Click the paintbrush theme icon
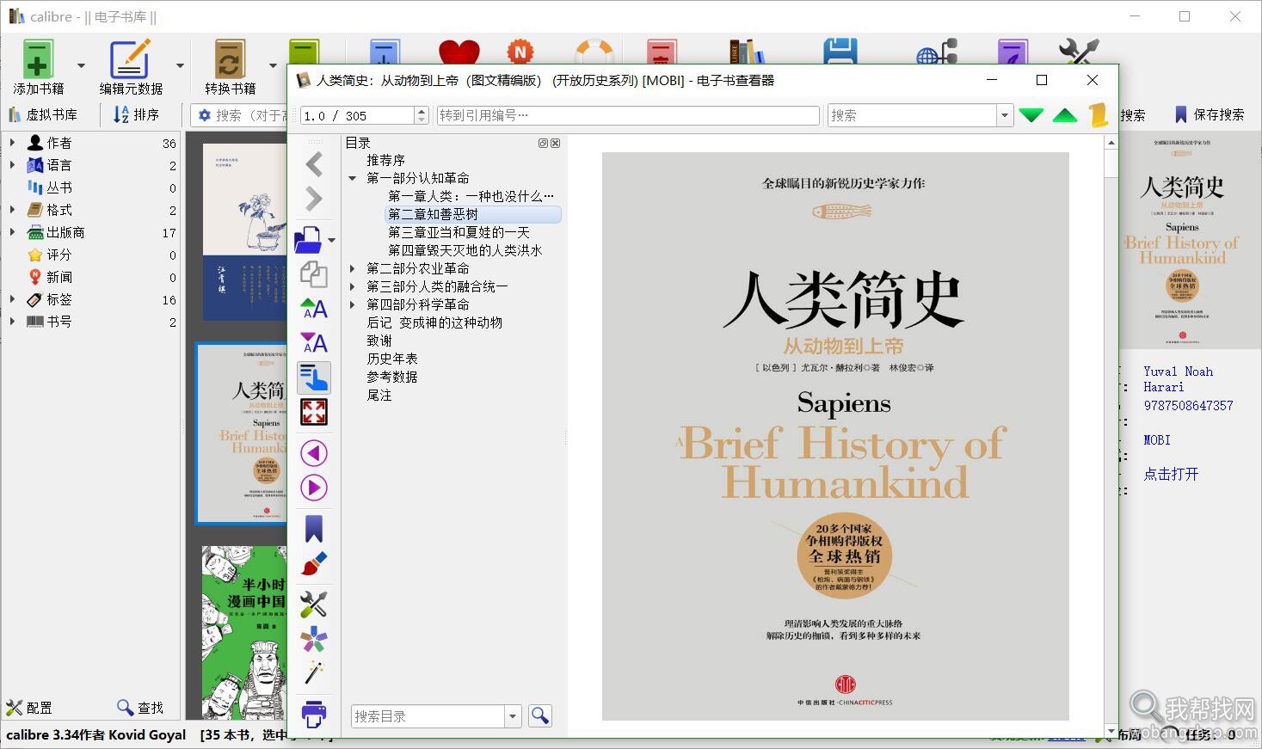The image size is (1262, 749). point(314,563)
